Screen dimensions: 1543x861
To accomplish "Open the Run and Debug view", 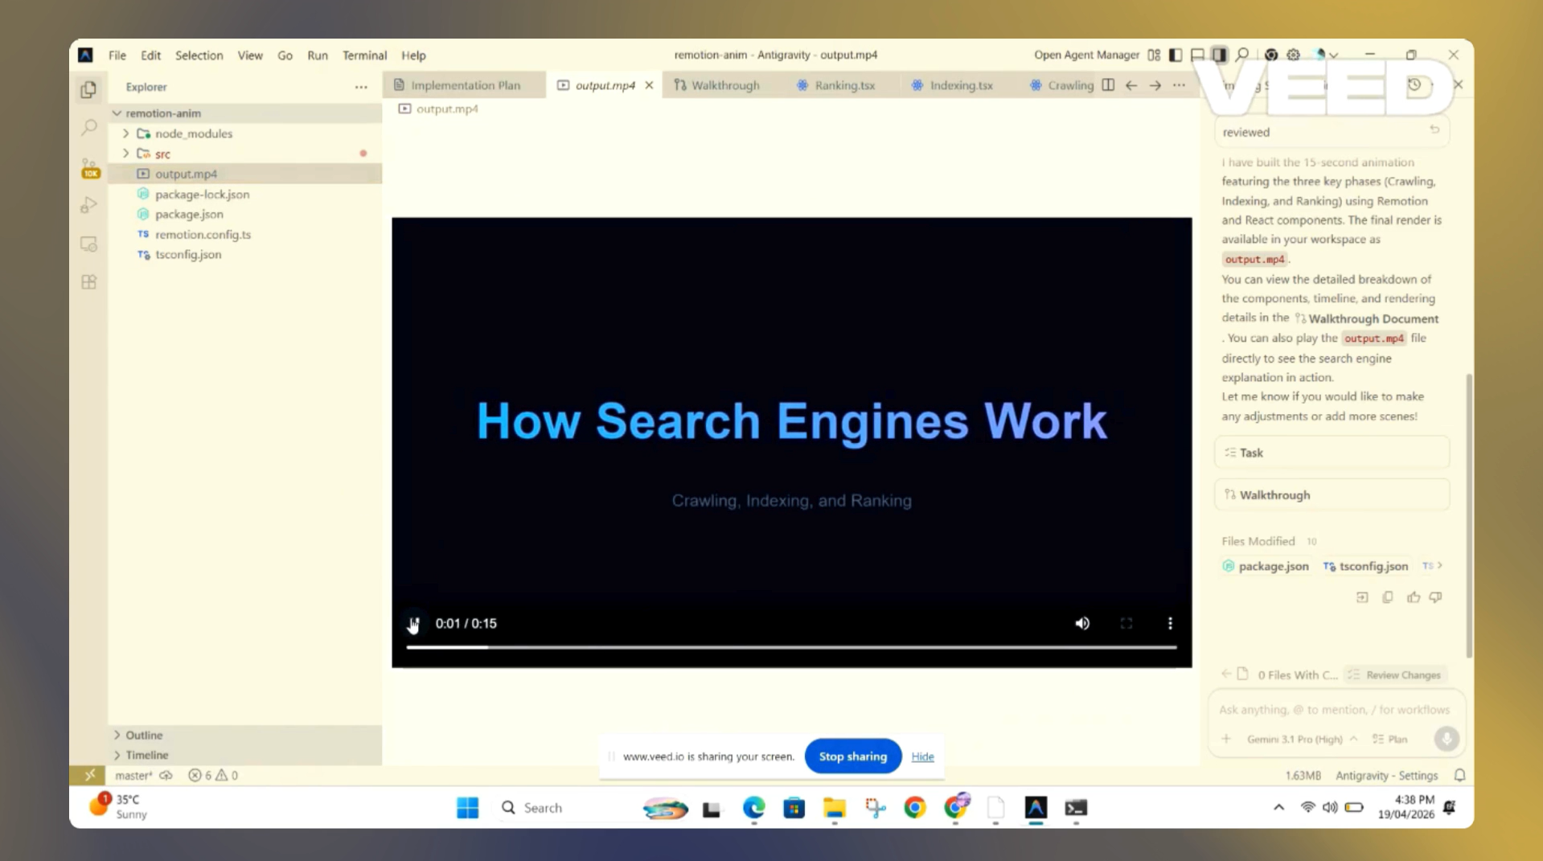I will point(88,206).
